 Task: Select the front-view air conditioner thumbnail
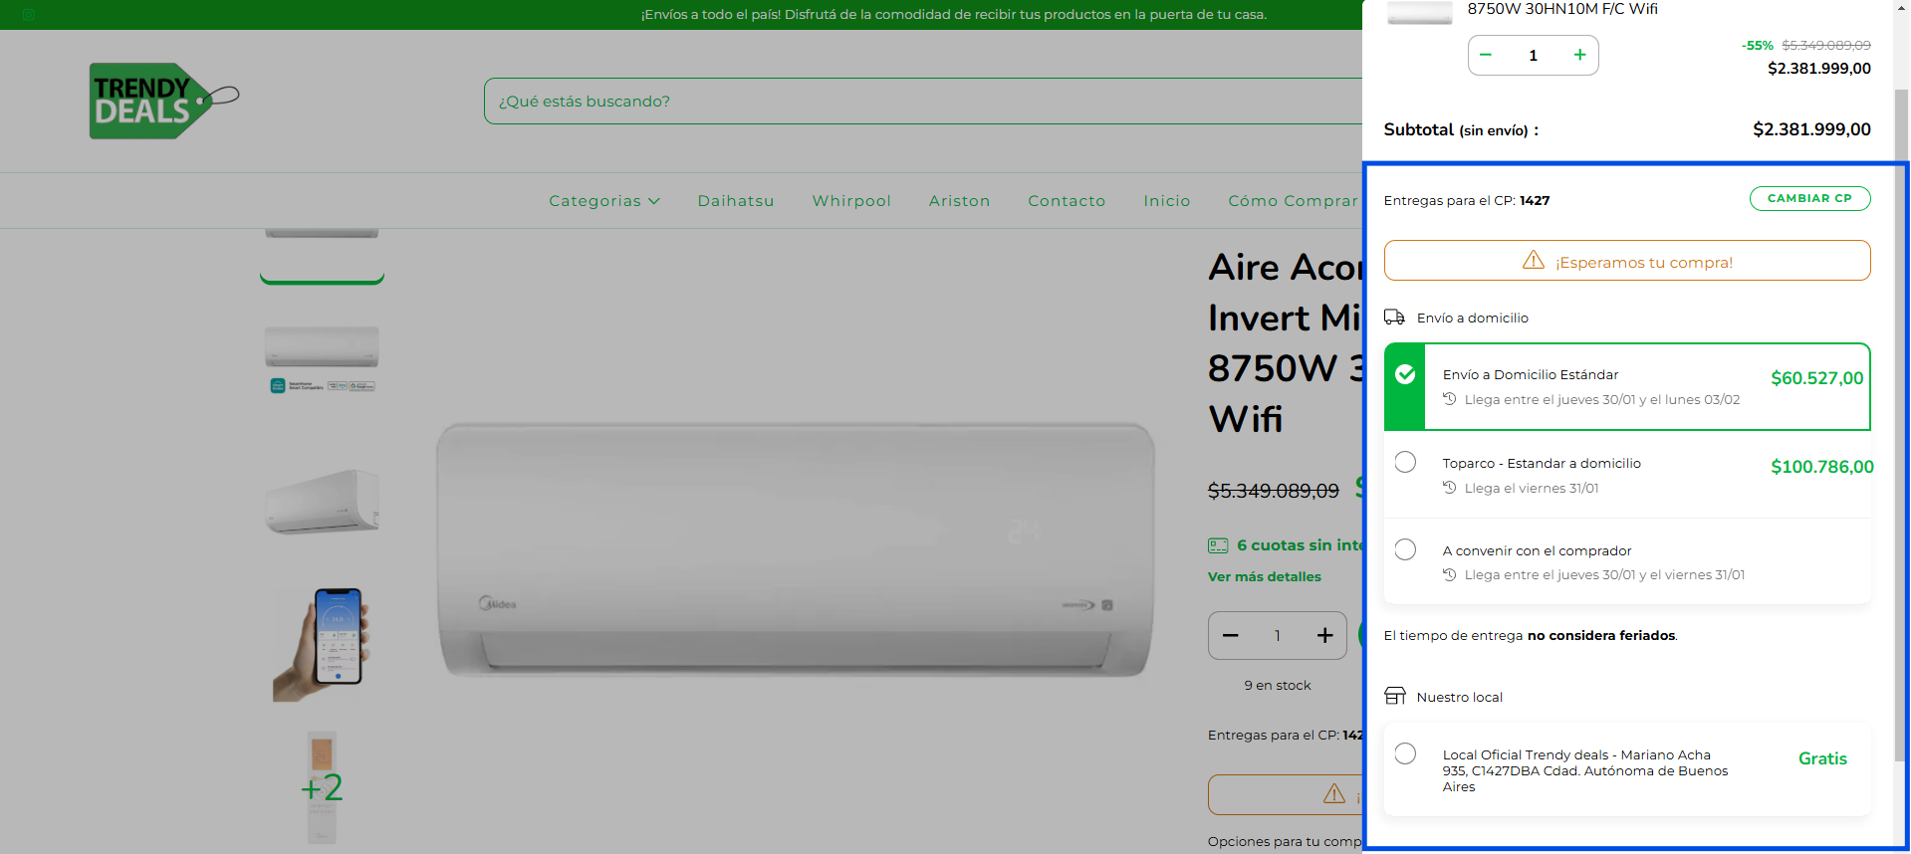[x=322, y=358]
